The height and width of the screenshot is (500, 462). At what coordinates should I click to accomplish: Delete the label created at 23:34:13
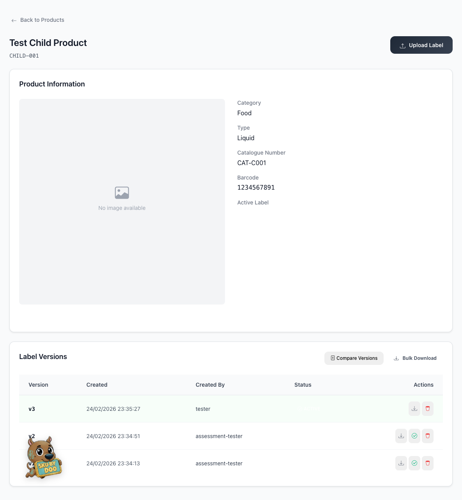click(428, 463)
